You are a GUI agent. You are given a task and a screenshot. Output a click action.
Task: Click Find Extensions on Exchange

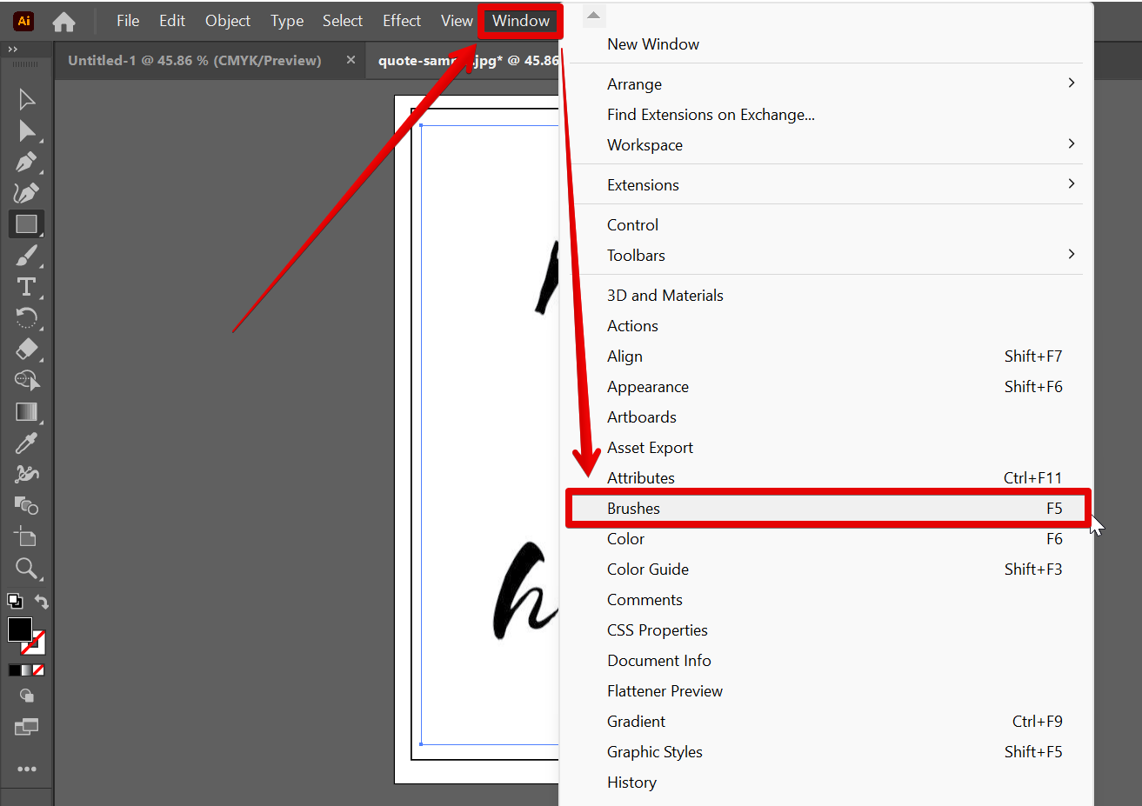pyautogui.click(x=711, y=115)
